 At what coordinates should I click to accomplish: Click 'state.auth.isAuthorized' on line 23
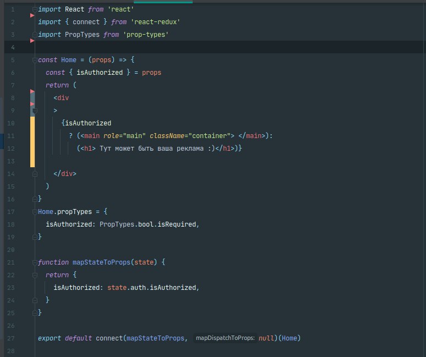pyautogui.click(x=151, y=288)
